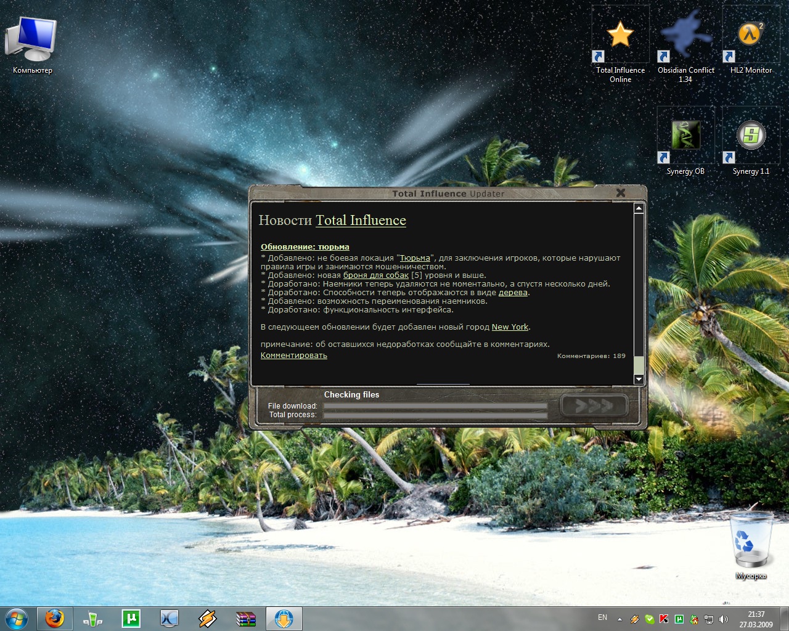Screen dimensions: 789x631
Task: Open Kaspersky from the system tray
Action: pyautogui.click(x=664, y=619)
